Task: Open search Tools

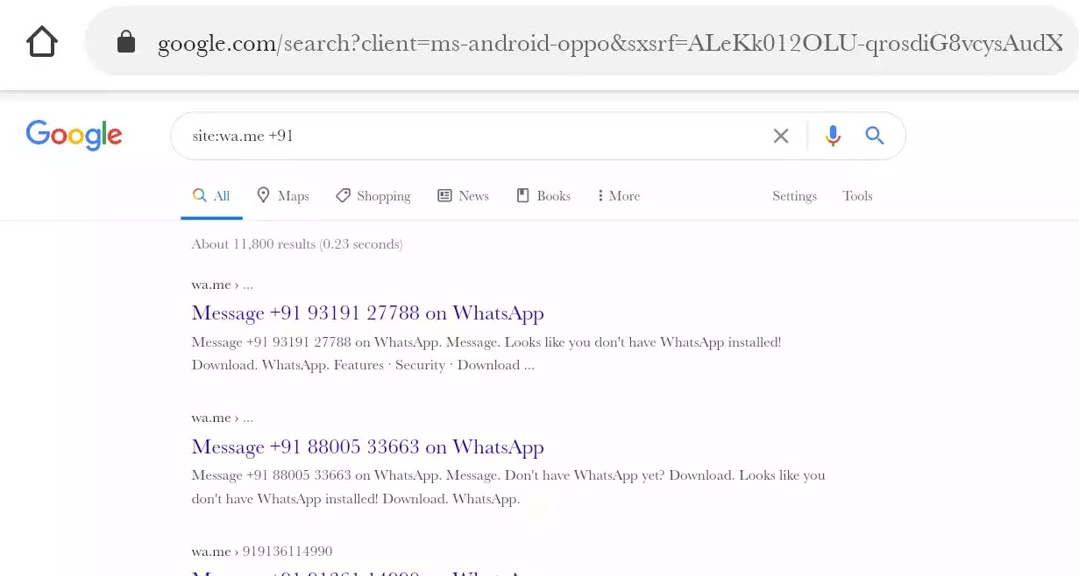Action: [x=857, y=196]
